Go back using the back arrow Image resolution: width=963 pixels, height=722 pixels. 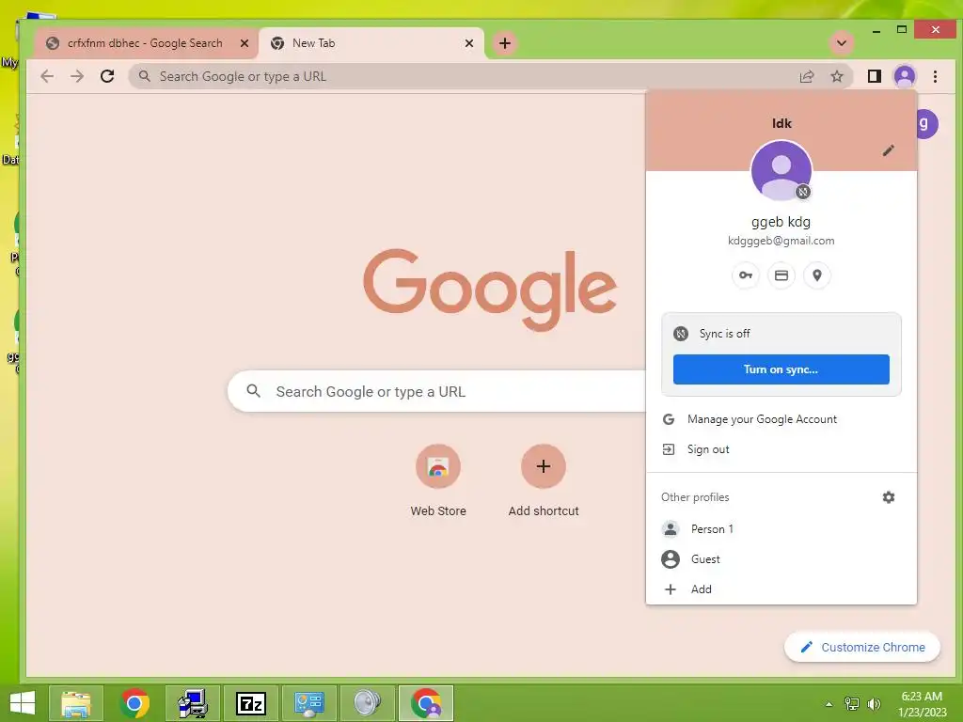pos(47,76)
